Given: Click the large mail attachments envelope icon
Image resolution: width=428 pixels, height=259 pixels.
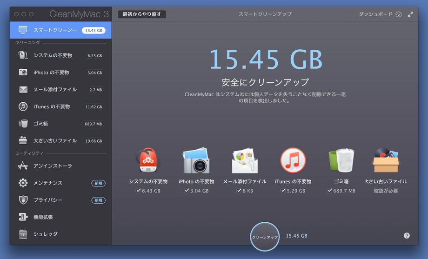Looking at the screenshot, I should tap(245, 160).
